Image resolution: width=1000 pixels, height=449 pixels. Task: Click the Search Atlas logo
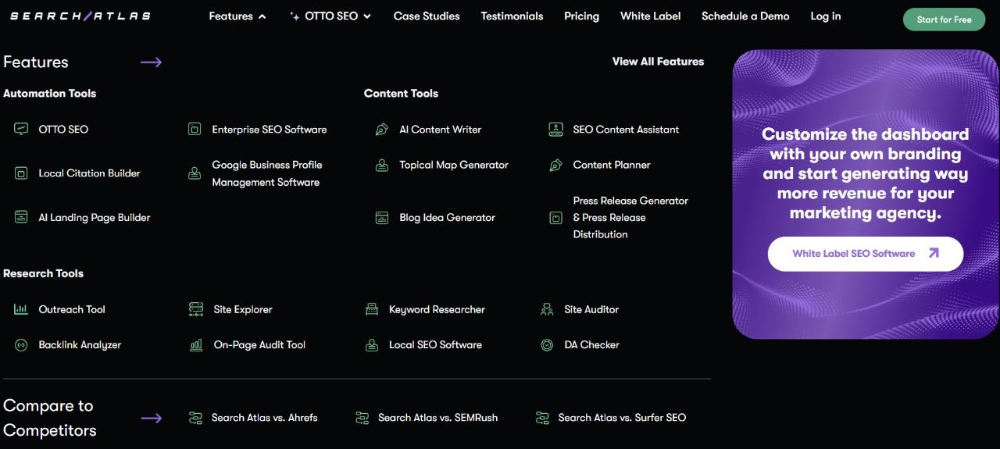click(80, 16)
